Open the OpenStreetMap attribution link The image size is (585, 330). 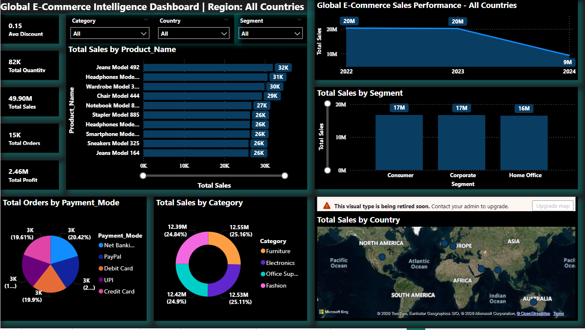(x=533, y=314)
